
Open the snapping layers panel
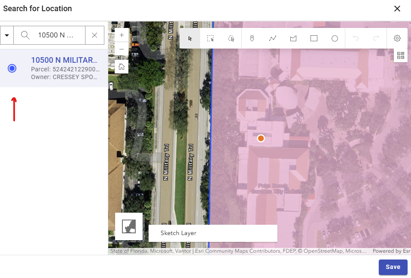tap(401, 55)
